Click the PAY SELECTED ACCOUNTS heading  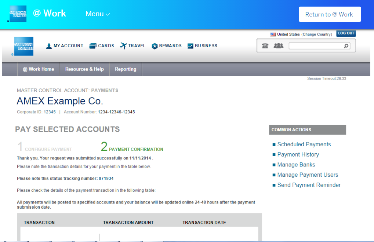pos(68,129)
